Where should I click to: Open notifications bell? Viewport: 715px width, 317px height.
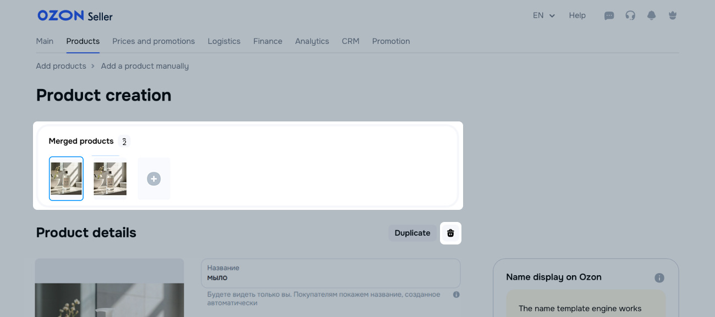(652, 16)
